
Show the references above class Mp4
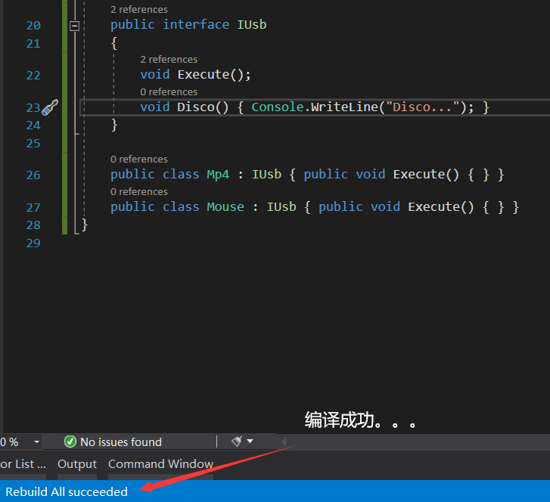[x=139, y=159]
